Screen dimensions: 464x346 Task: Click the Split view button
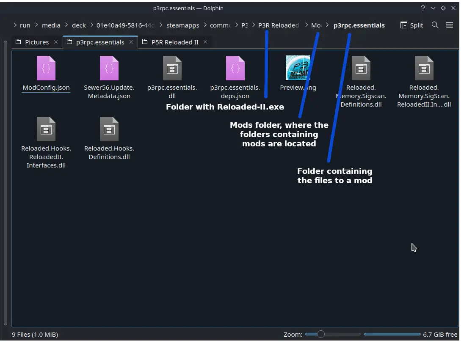(412, 25)
